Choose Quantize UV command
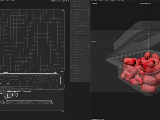This screenshot has width=160, height=120. point(80,52)
